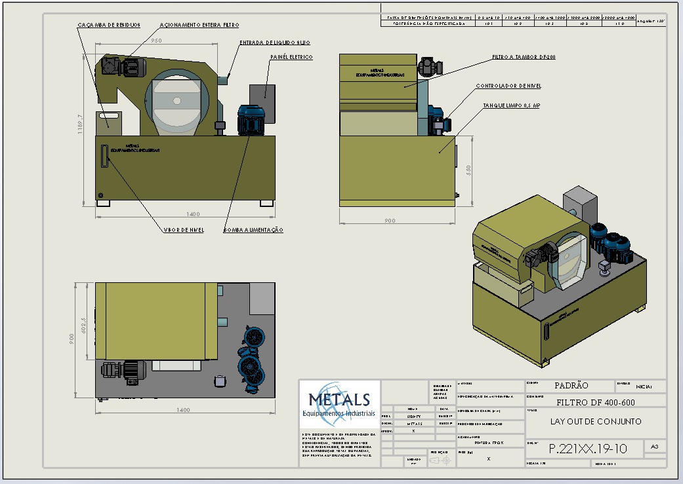
Task: Select the isometric 3D view of the filter
Action: [x=560, y=276]
